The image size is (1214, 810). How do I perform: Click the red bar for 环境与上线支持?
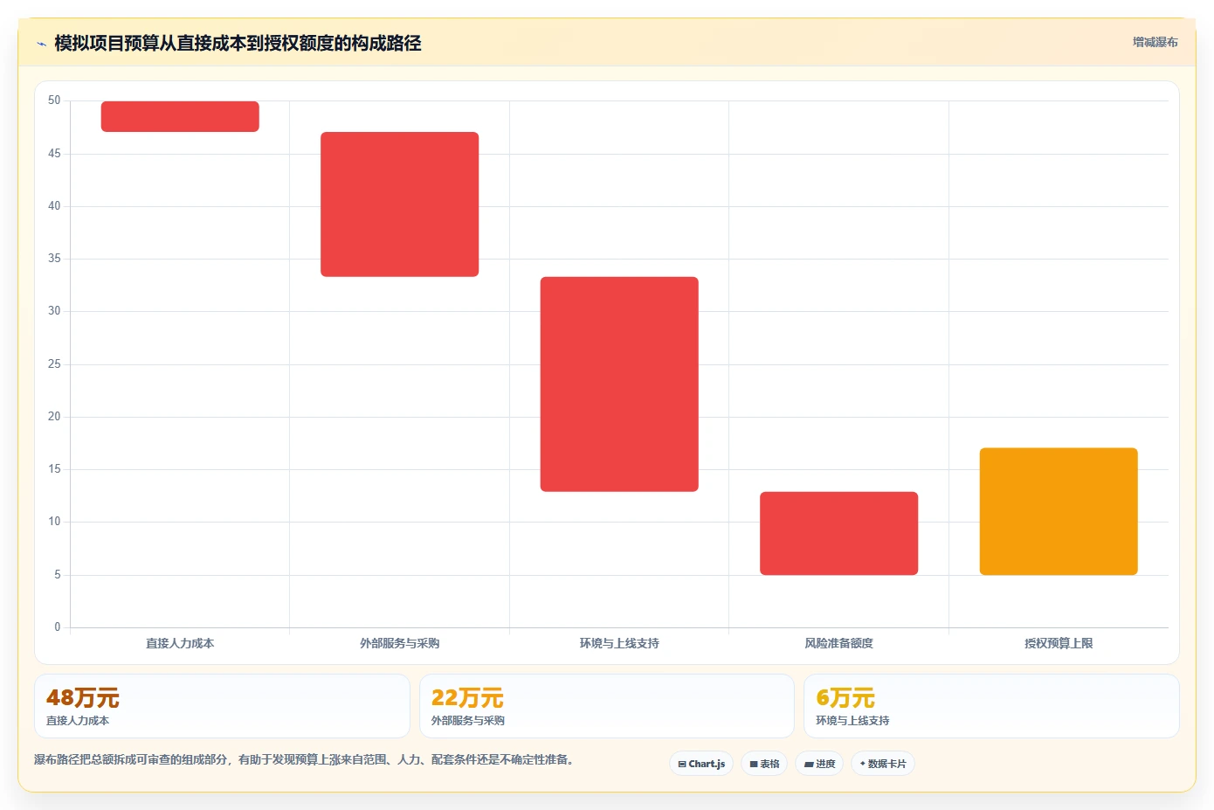point(619,384)
